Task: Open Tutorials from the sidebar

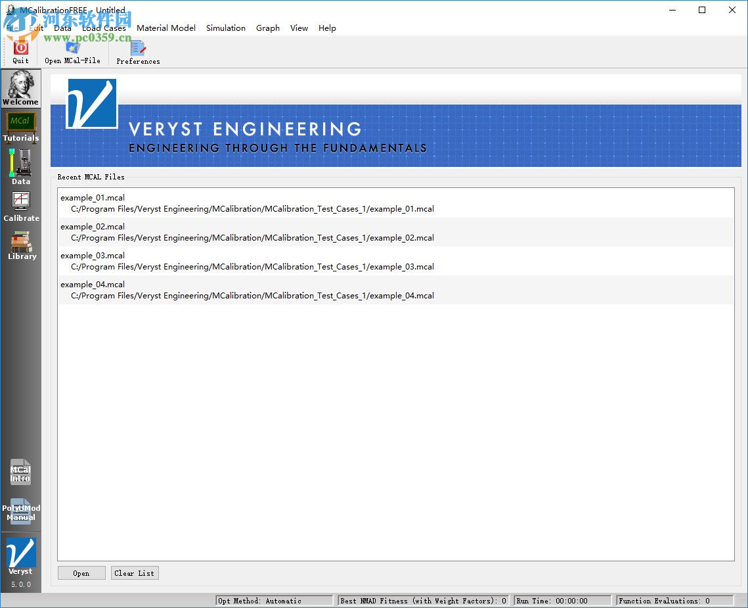Action: tap(20, 125)
